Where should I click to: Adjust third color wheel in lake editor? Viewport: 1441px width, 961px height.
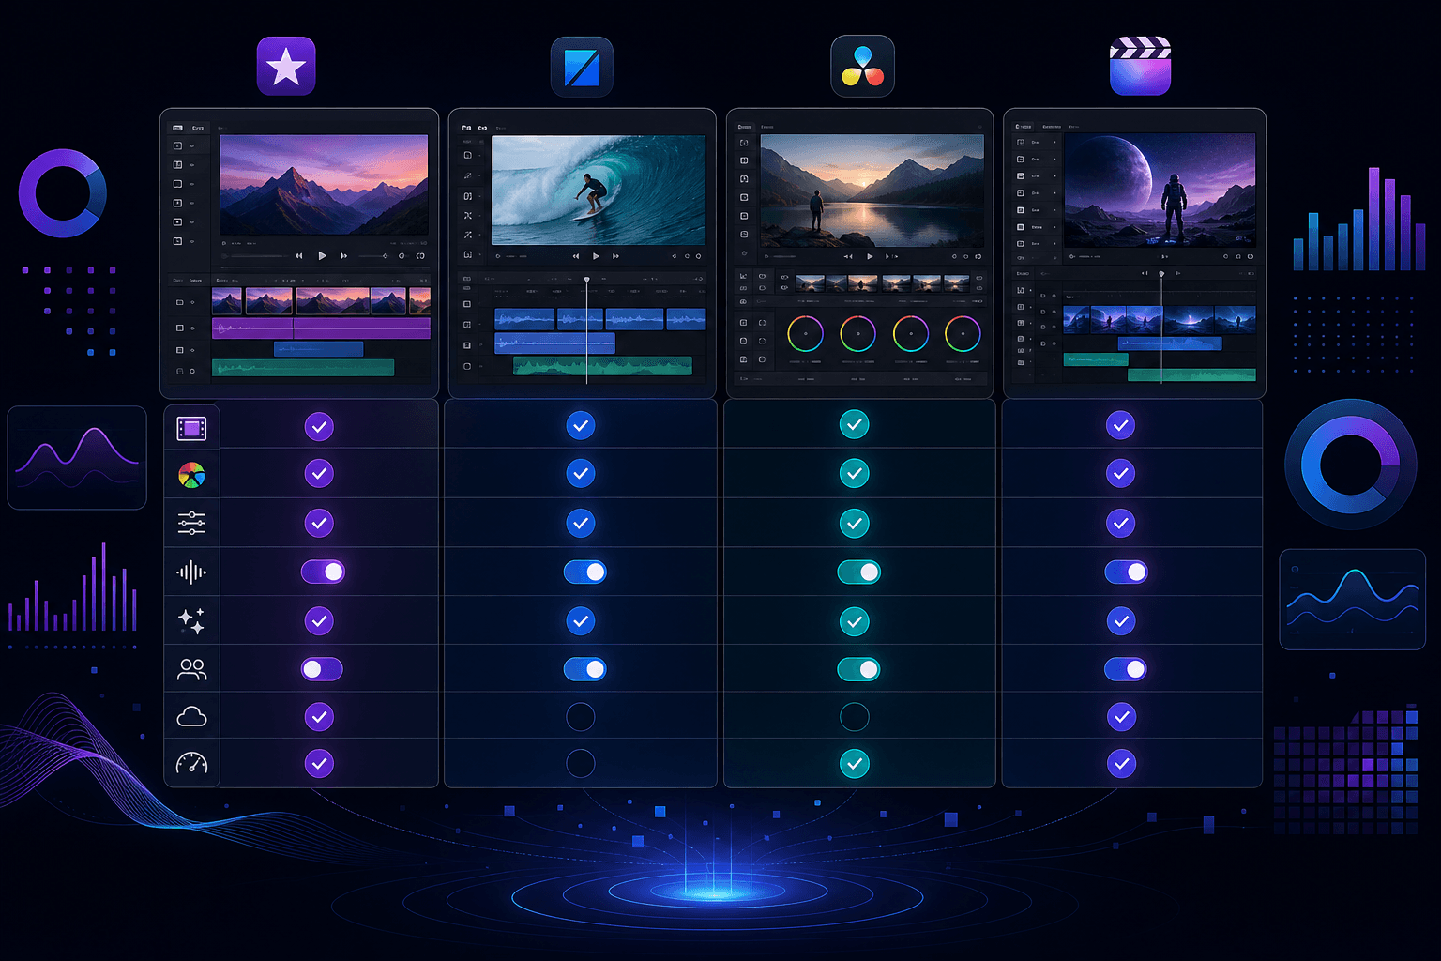[910, 334]
